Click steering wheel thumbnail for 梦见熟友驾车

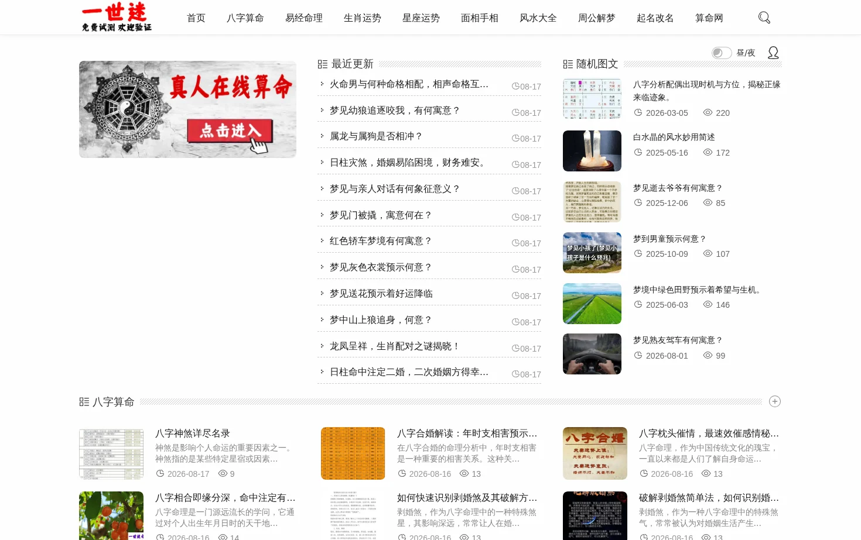tap(592, 354)
